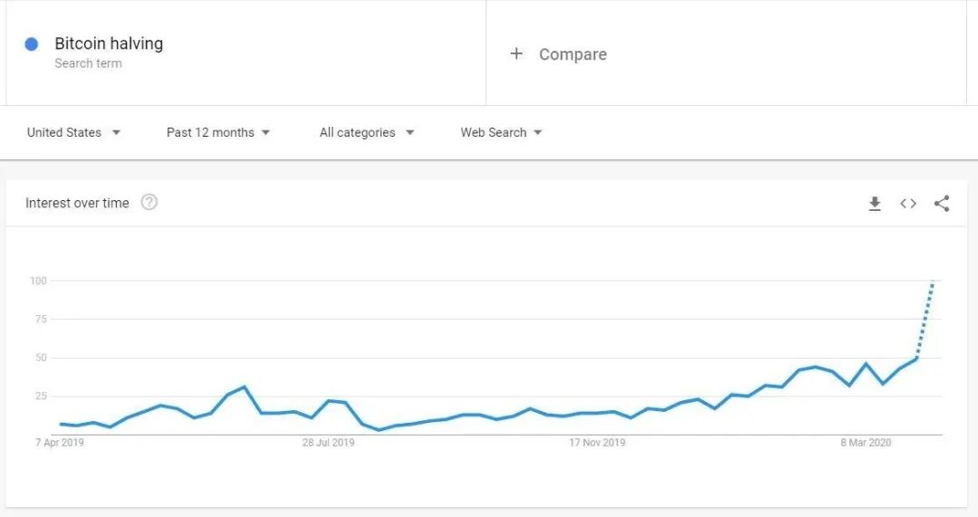Expand the Past 12 months dropdown
Screen dimensions: 978x517
218,132
